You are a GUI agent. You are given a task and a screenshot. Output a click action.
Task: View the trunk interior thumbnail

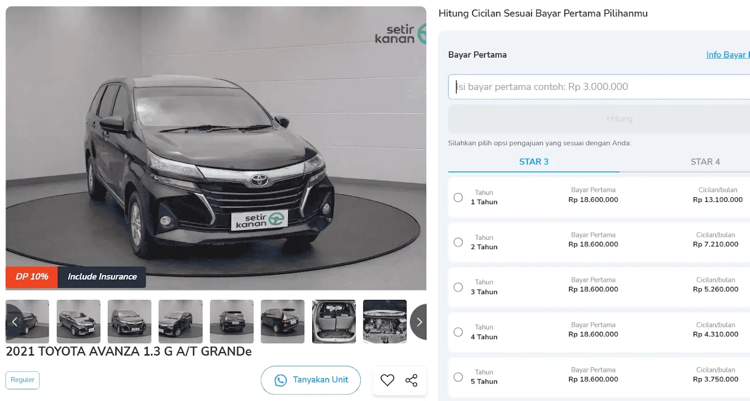pos(334,321)
